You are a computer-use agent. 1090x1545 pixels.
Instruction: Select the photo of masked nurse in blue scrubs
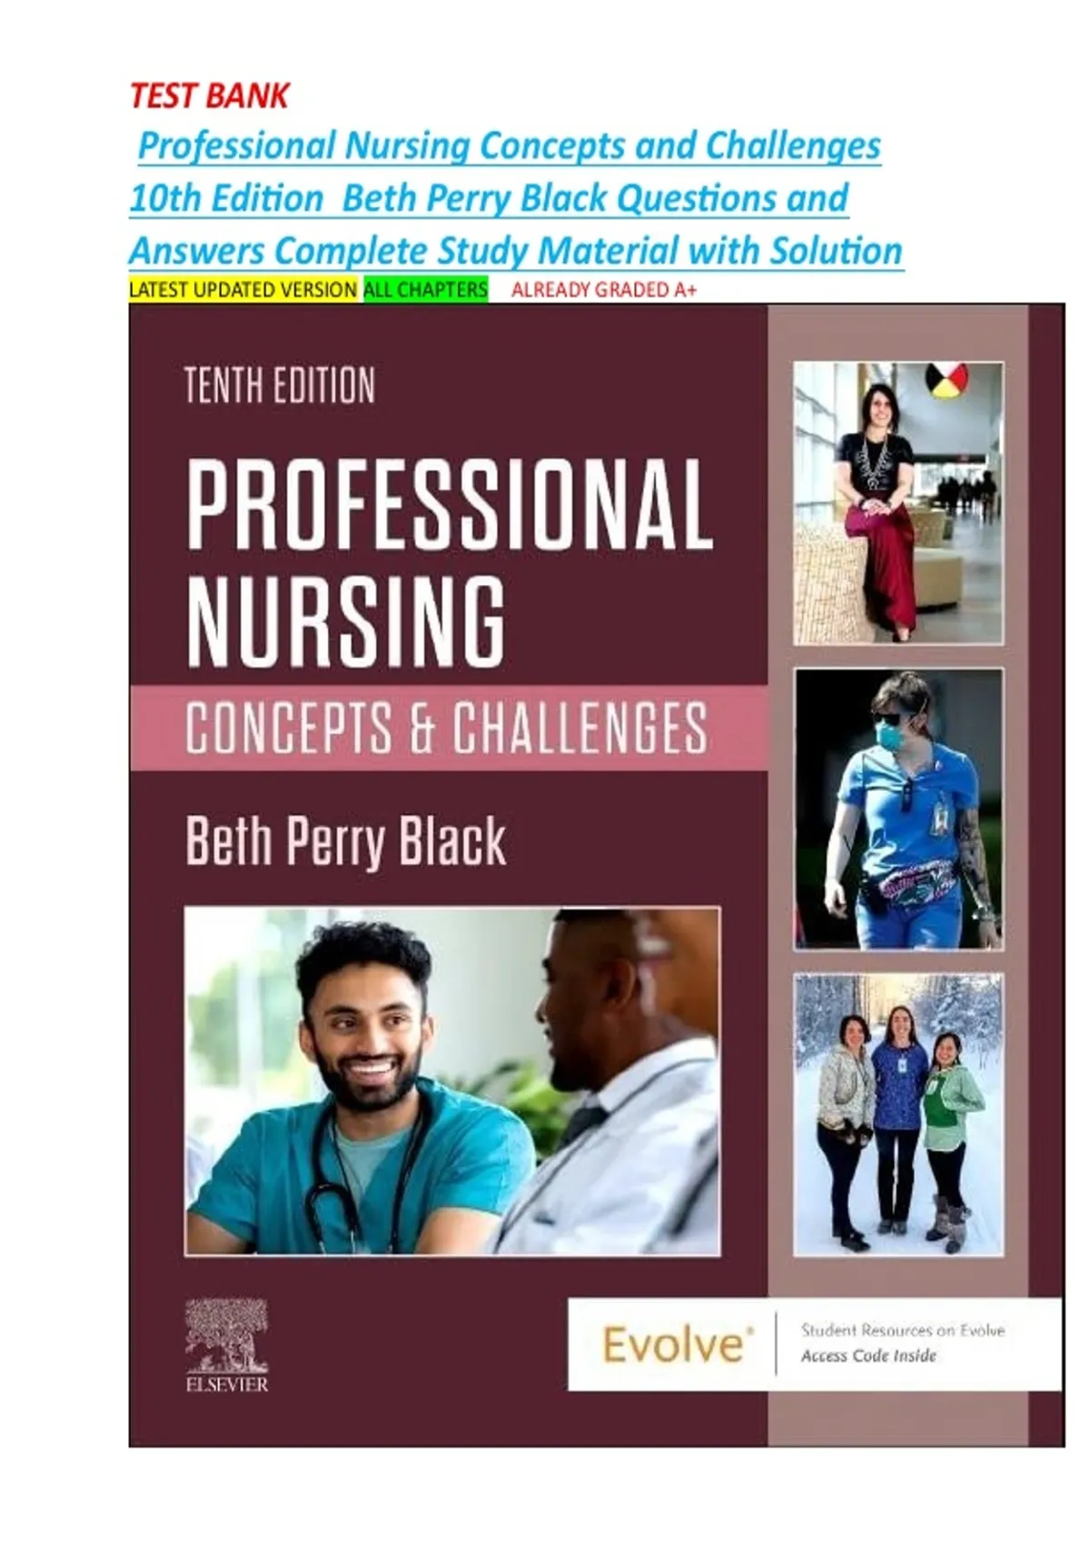898,810
